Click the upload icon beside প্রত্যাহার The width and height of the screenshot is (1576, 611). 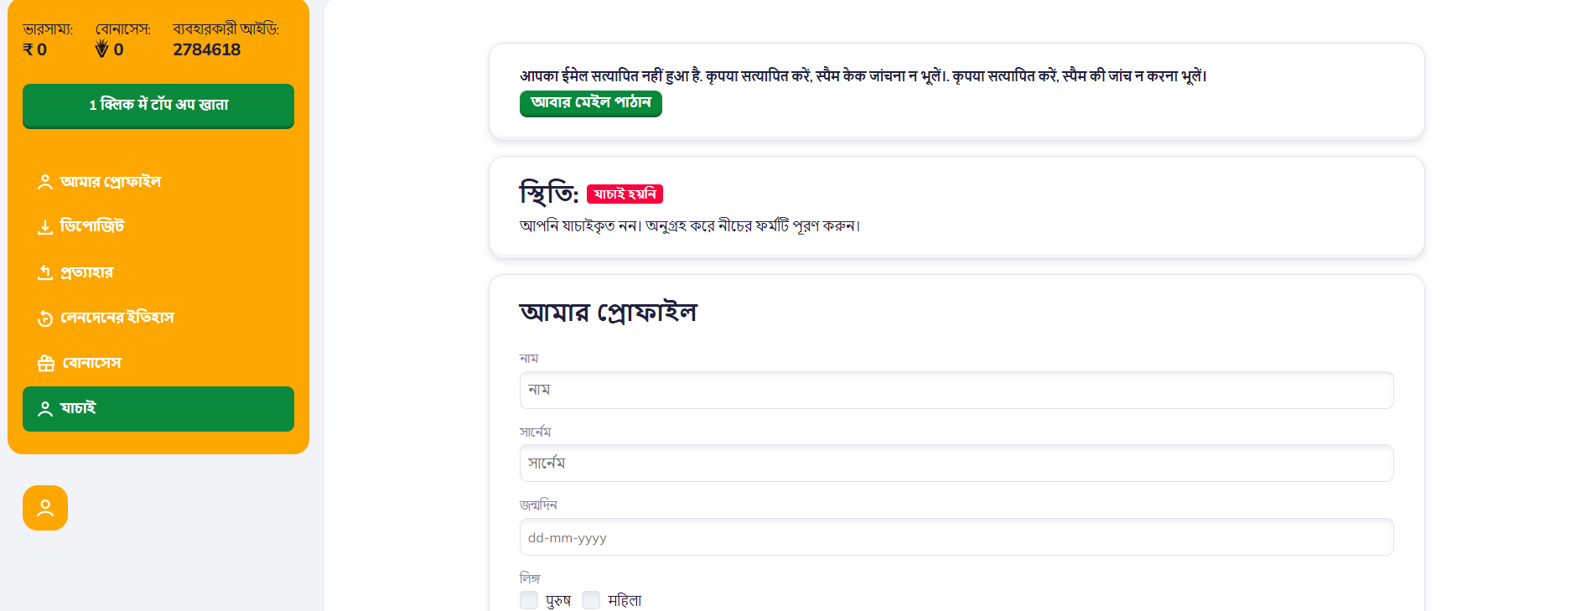[45, 272]
